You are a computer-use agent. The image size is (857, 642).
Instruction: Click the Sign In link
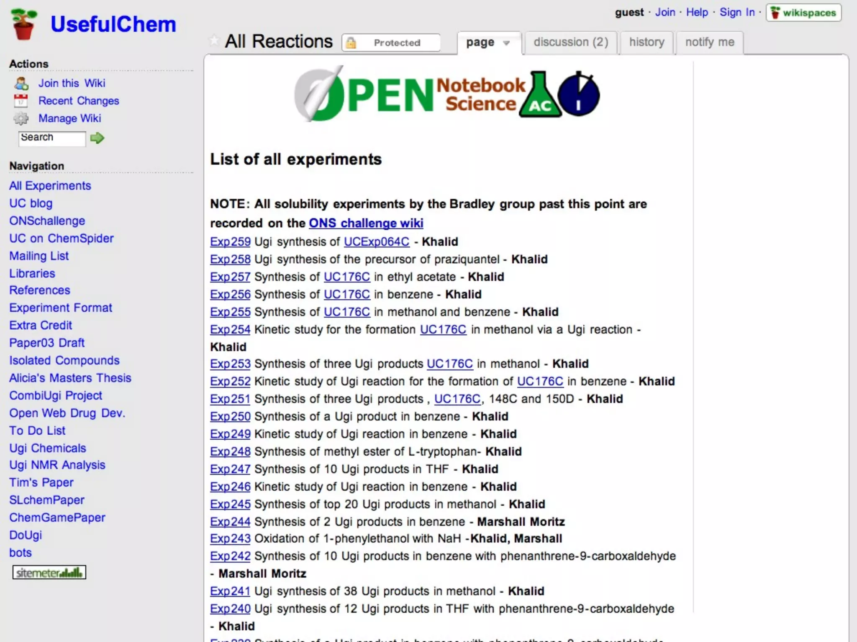(x=737, y=13)
